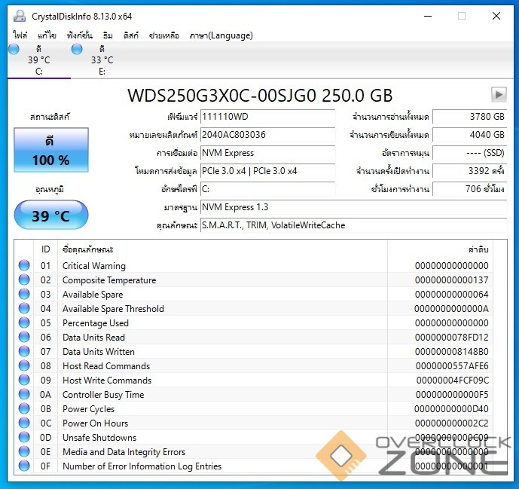Open the ฟังก์ชั่น (Function) menu
Viewport: 519px width, 489px height.
79,35
